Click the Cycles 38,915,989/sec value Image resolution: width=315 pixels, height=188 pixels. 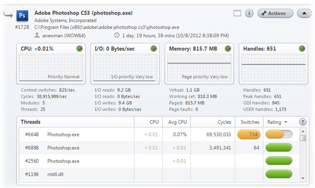[x=52, y=96]
